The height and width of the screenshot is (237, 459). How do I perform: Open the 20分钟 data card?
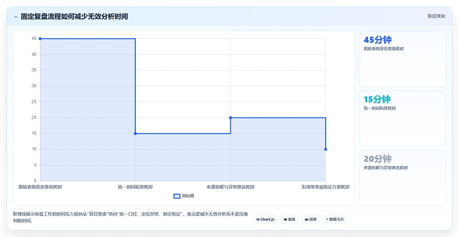(402, 178)
